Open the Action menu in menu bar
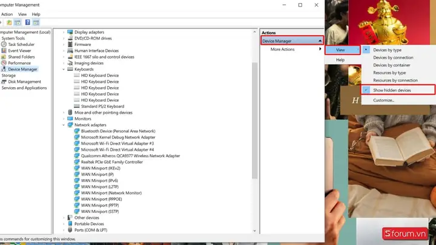The width and height of the screenshot is (436, 245). [7, 14]
